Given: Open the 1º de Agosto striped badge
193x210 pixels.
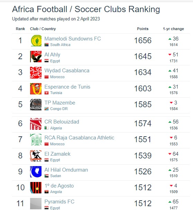Looking at the screenshot, I should coord(36,188).
